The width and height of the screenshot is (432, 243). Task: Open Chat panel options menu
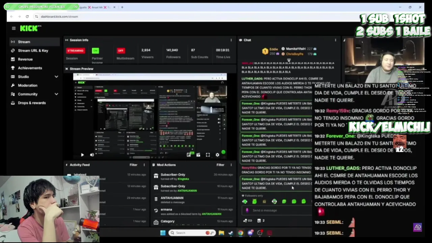click(x=335, y=40)
